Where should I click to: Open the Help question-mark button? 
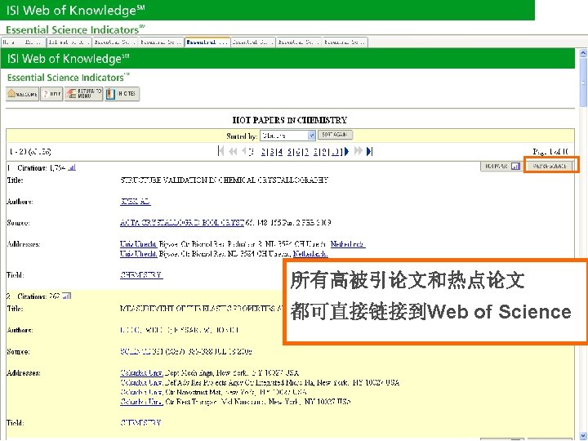tap(51, 94)
